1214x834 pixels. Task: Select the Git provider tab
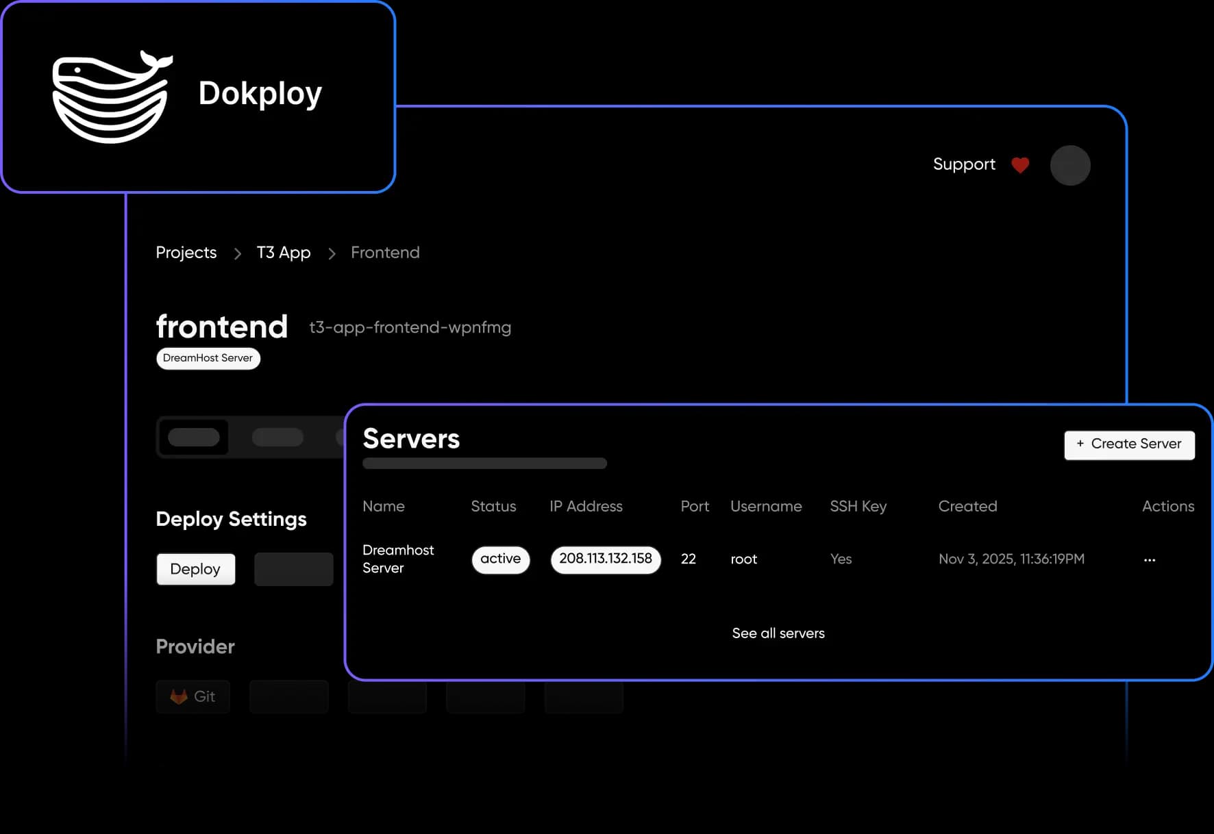193,696
